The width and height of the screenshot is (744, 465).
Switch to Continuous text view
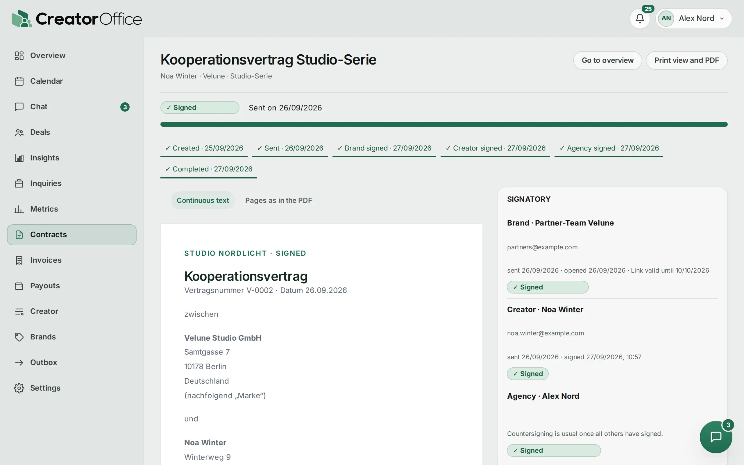203,201
